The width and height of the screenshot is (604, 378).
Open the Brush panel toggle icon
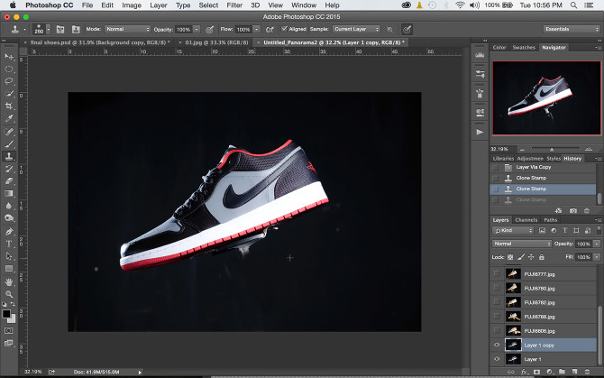60,29
